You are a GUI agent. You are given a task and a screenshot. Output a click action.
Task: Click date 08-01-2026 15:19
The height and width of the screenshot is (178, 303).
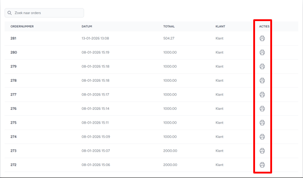click(x=95, y=52)
